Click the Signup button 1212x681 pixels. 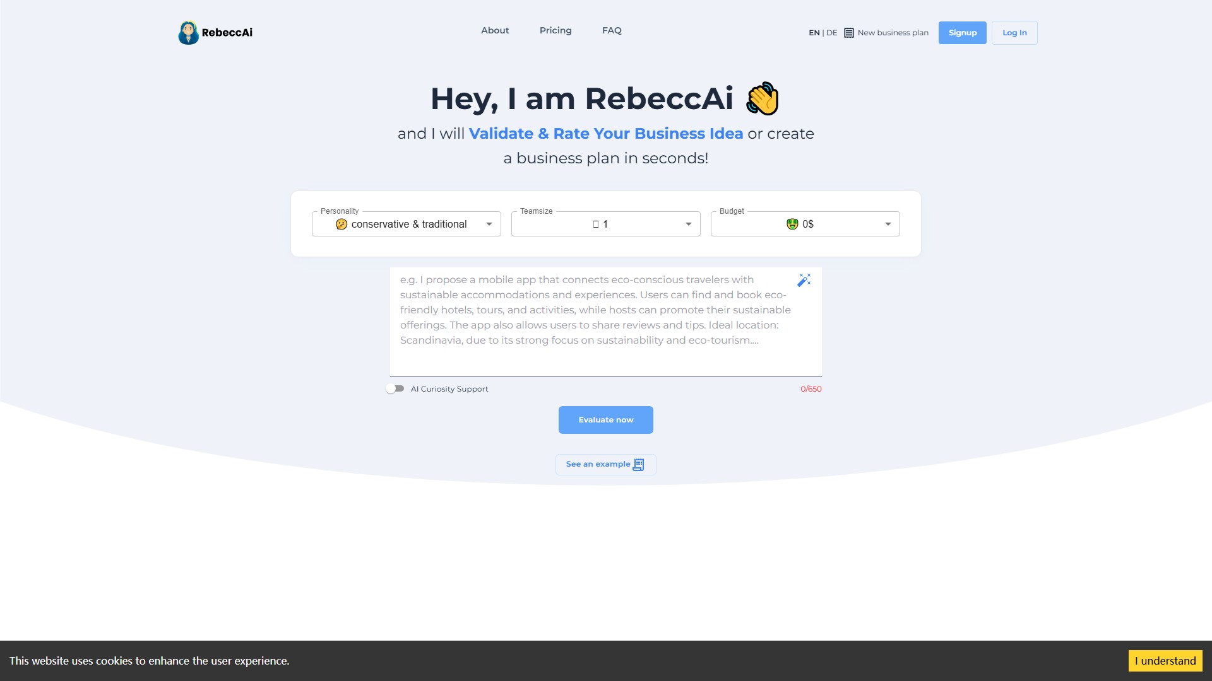click(x=962, y=32)
